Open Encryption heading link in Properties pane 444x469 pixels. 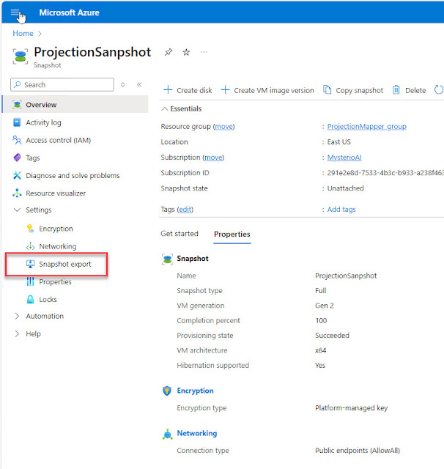pyautogui.click(x=195, y=391)
